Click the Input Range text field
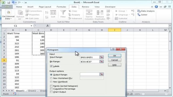Screen dimensions: 173x97 point(89,57)
